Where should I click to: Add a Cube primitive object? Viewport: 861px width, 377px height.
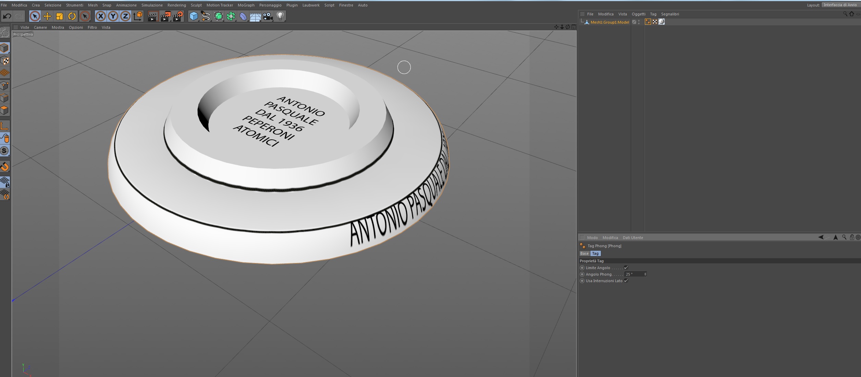pyautogui.click(x=194, y=16)
